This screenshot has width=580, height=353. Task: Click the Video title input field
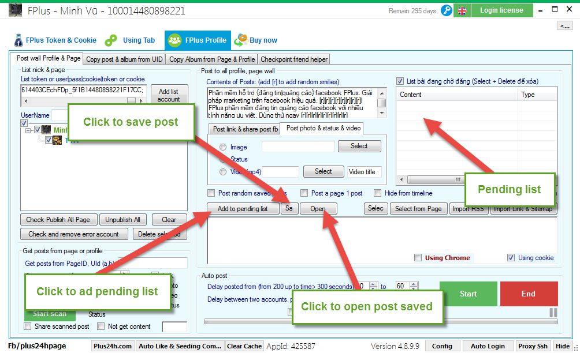tap(365, 172)
